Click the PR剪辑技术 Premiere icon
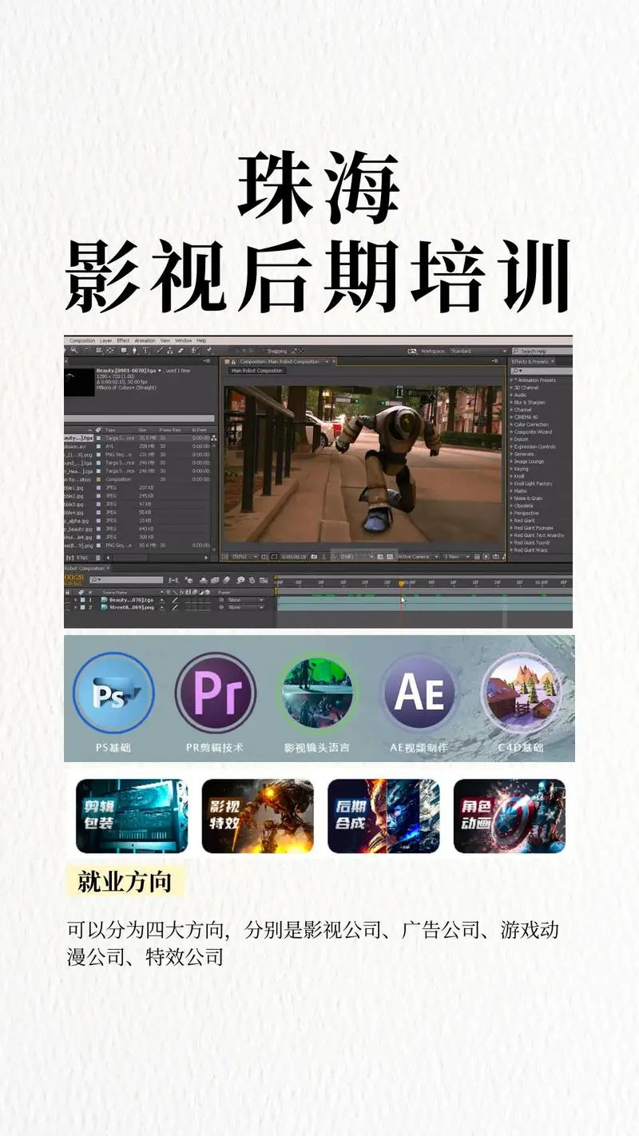Screen dimensions: 639x1136 click(x=215, y=692)
